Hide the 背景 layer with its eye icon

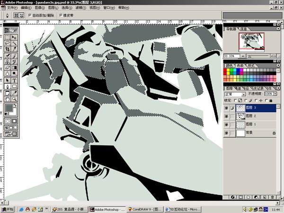tap(226, 133)
